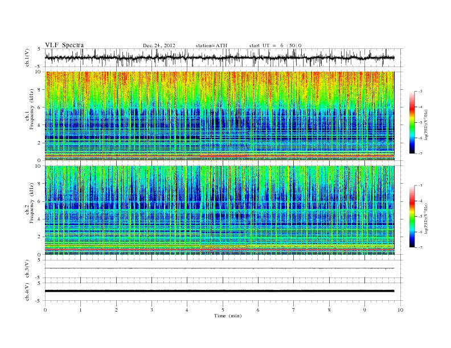451x348 pixels.
Task: Click the "1" minute tick on time axis
Action: coord(80,310)
